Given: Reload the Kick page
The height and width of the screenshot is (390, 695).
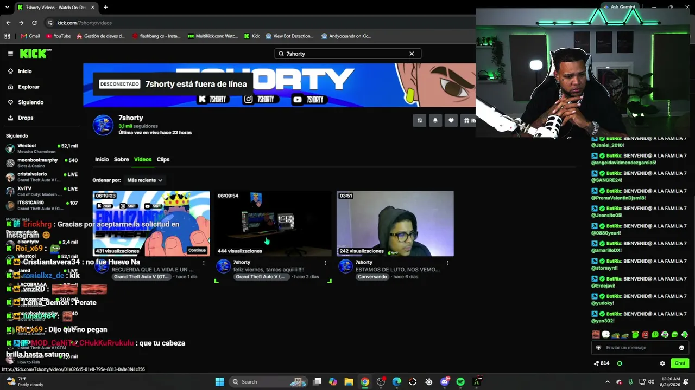Looking at the screenshot, I should click(34, 23).
